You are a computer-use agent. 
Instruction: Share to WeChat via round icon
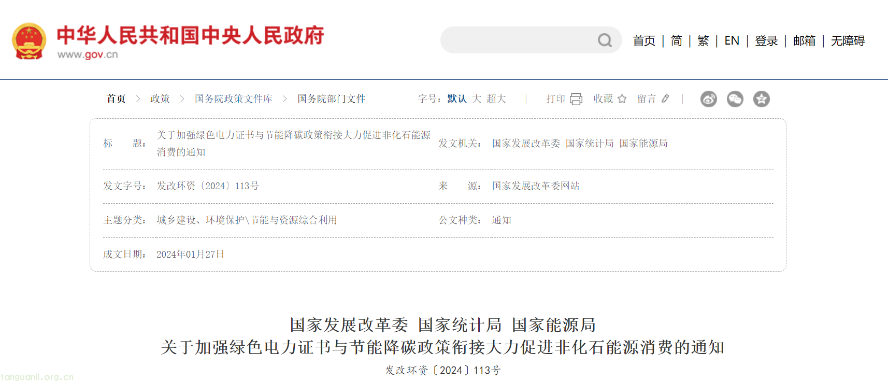735,99
